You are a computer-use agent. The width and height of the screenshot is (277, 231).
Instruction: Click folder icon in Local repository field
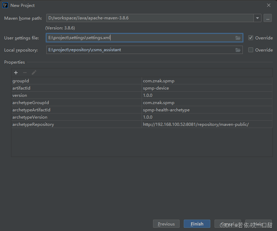pyautogui.click(x=238, y=50)
